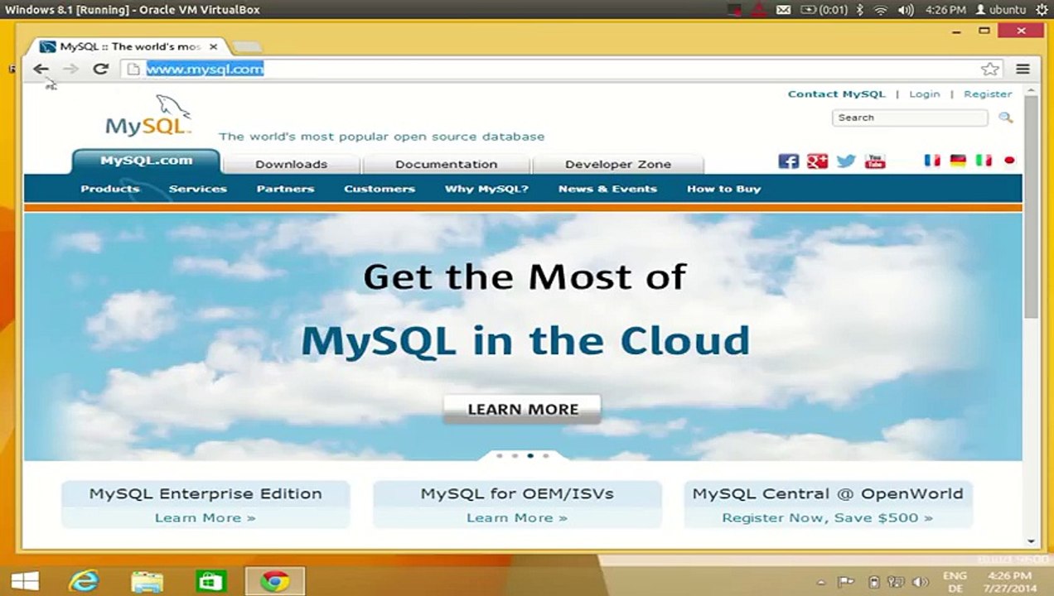Click the Chrome forward arrow
Screen dimensions: 1054x596
click(x=70, y=69)
